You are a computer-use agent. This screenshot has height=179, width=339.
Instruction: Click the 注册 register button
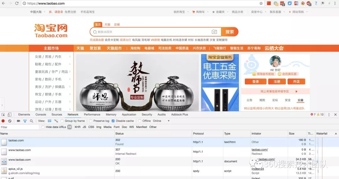coord(277,82)
